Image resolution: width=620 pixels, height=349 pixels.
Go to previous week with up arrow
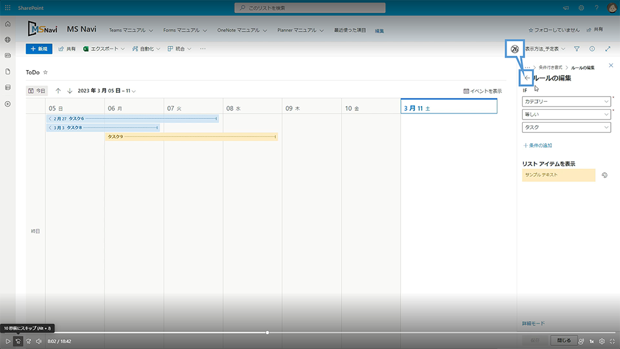(x=58, y=91)
